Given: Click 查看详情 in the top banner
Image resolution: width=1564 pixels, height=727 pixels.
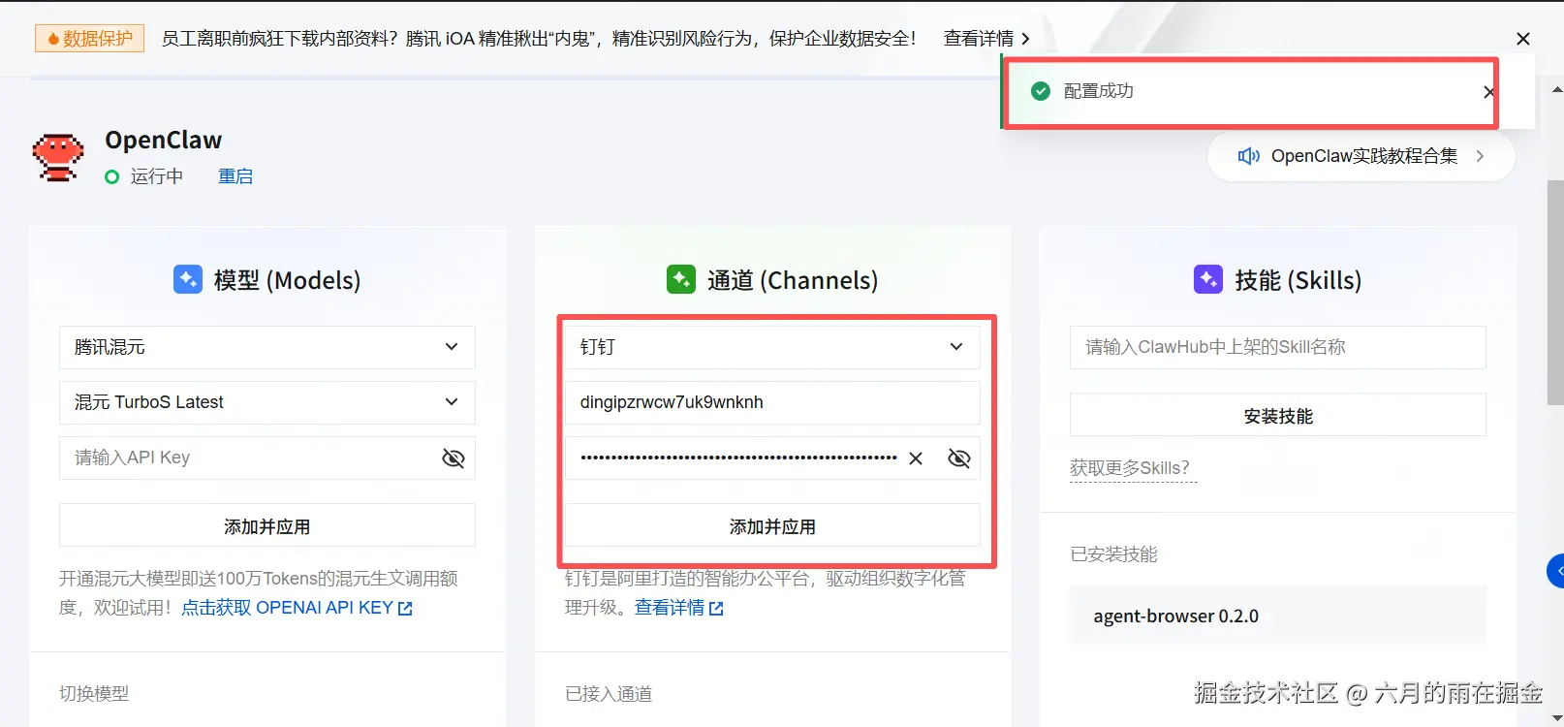Looking at the screenshot, I should (979, 39).
